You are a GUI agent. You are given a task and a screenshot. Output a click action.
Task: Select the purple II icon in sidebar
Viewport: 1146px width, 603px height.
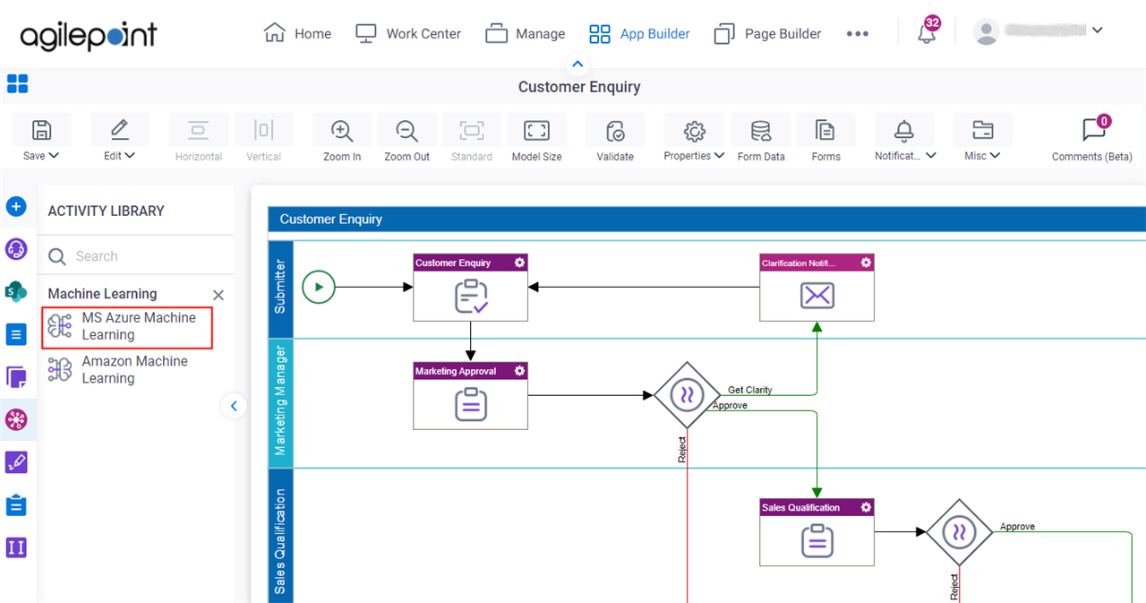(x=16, y=547)
